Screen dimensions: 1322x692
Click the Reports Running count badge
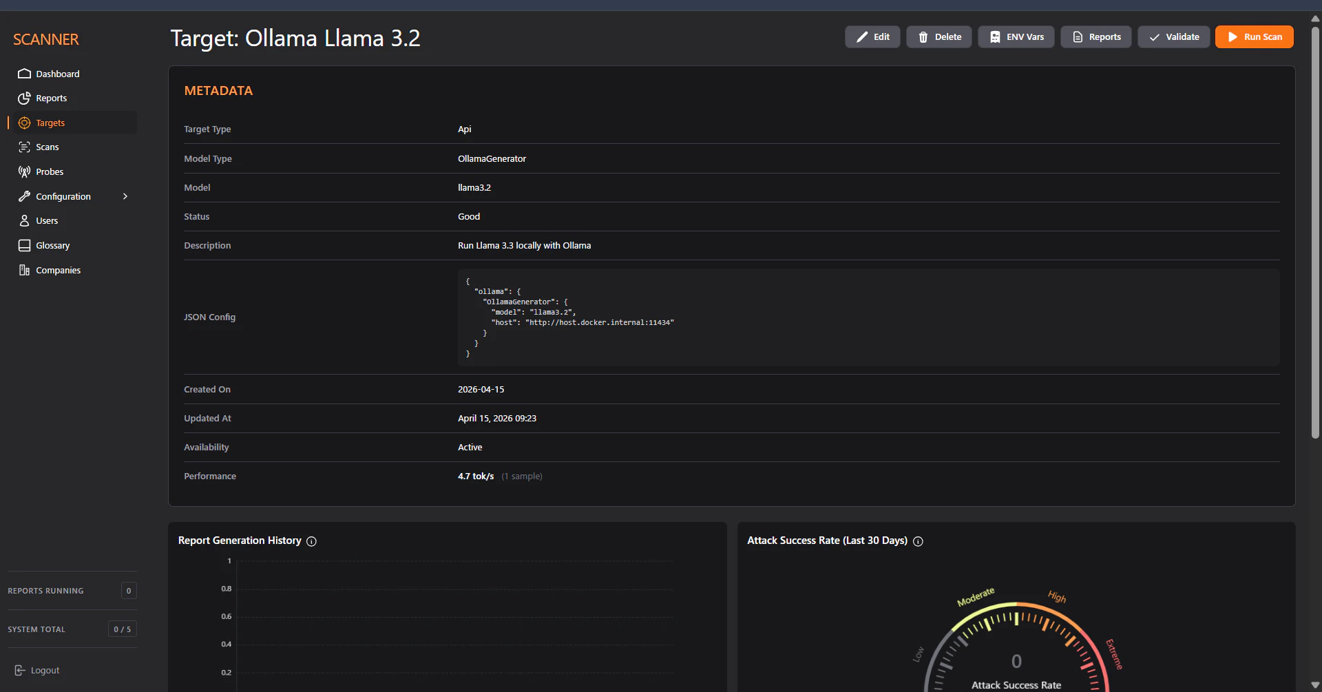pos(129,591)
